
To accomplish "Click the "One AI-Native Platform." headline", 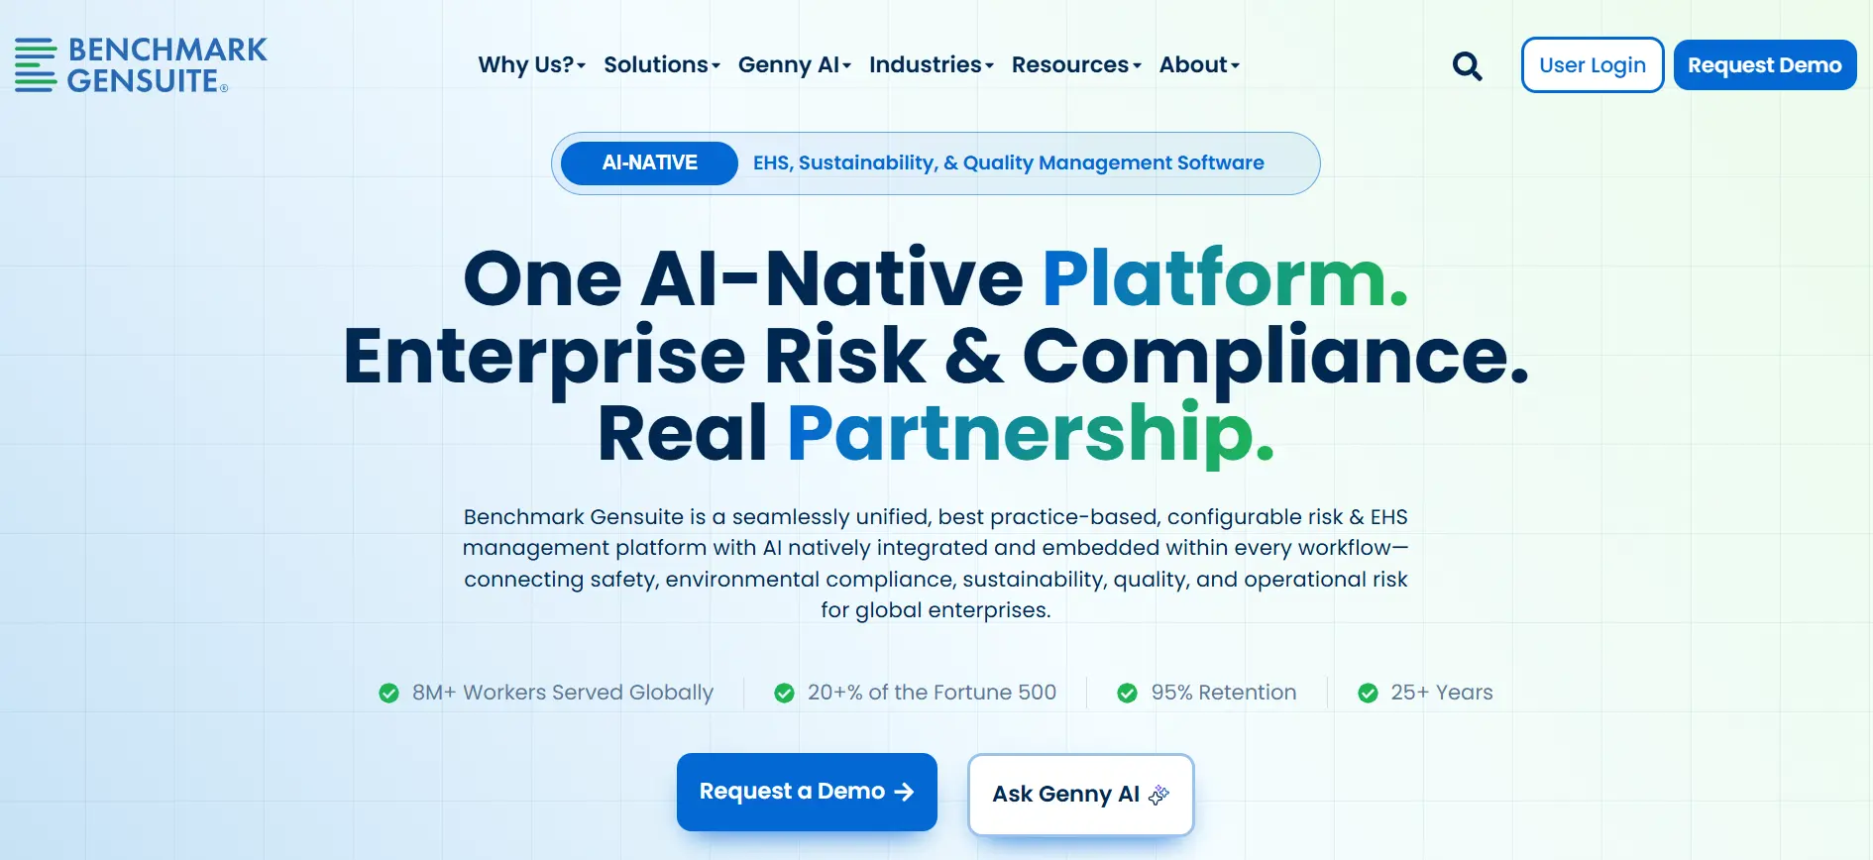I will click(x=936, y=278).
